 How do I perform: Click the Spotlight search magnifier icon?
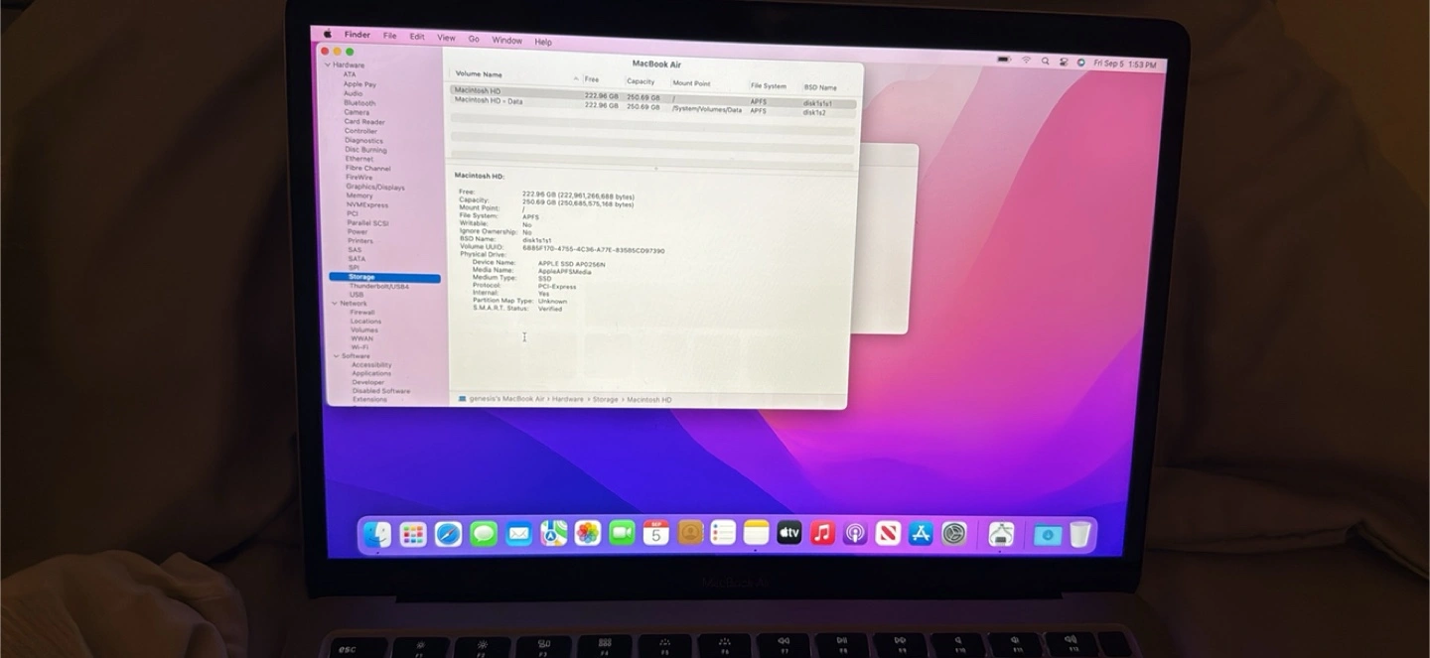point(1046,62)
